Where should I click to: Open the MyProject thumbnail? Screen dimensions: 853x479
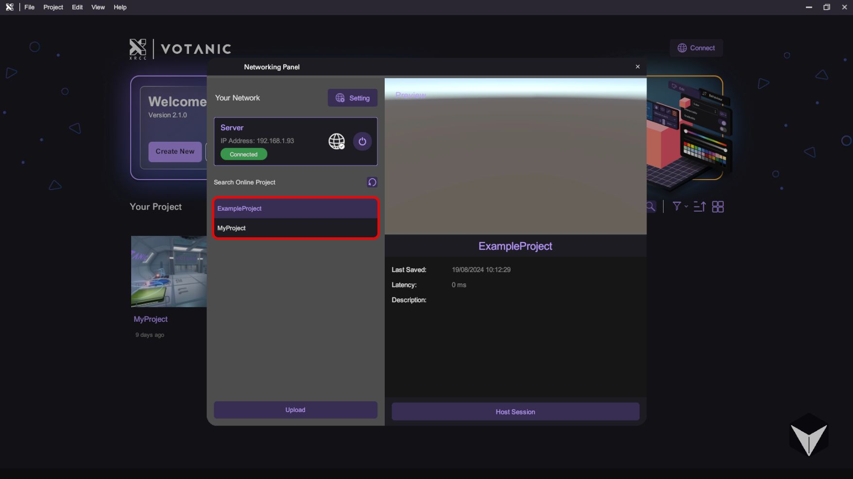click(169, 271)
